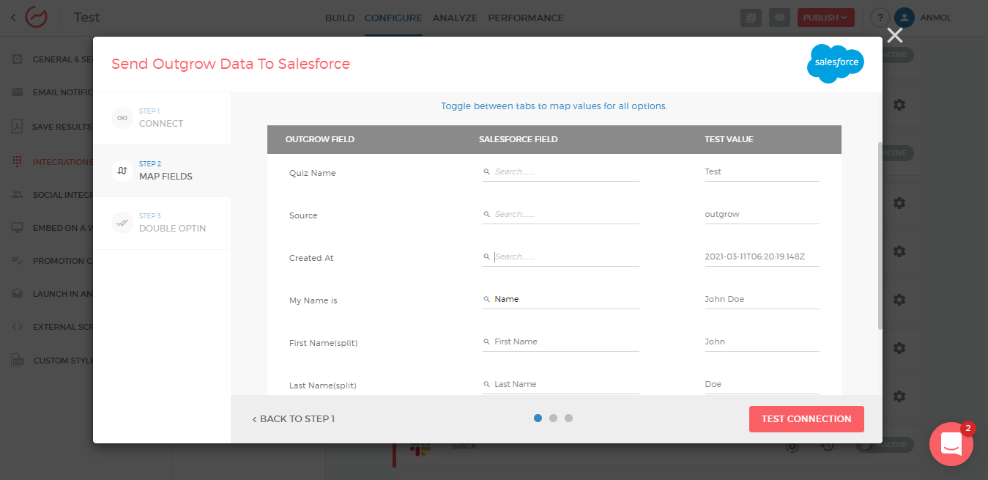Click the Embed monitor icon in sidebar

pyautogui.click(x=18, y=227)
